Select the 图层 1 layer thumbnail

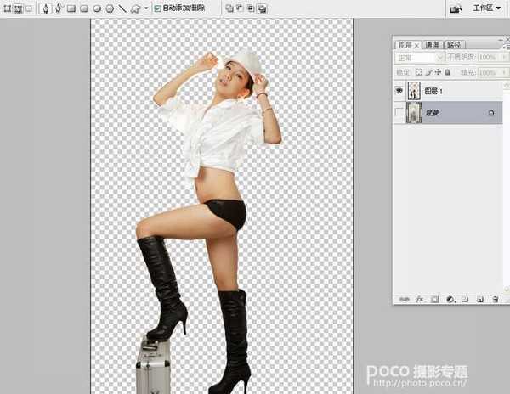416,89
